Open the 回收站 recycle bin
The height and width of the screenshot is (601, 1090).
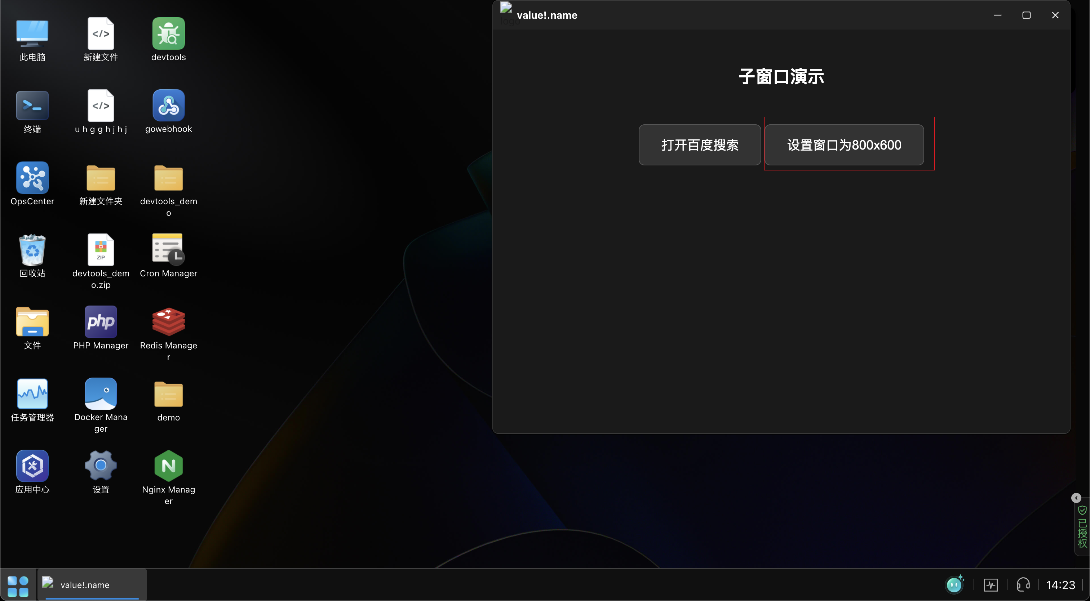32,250
